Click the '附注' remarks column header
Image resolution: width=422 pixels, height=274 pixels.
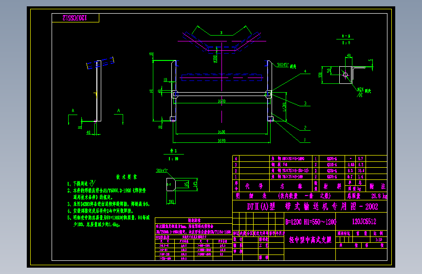click(x=377, y=186)
